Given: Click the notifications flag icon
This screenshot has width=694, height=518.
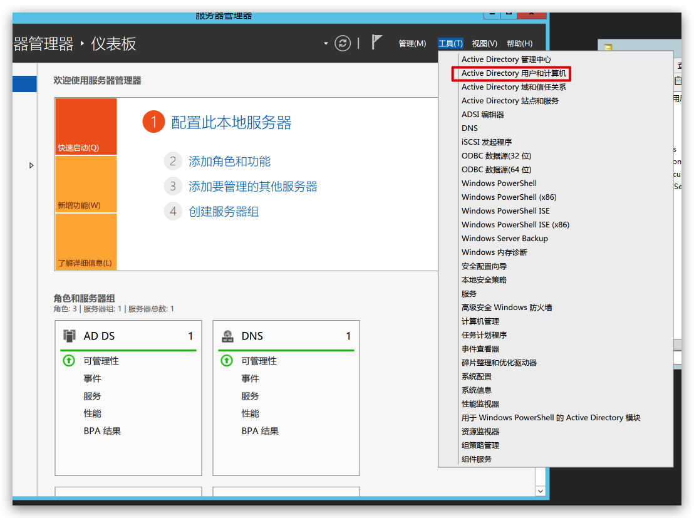Looking at the screenshot, I should [x=376, y=43].
